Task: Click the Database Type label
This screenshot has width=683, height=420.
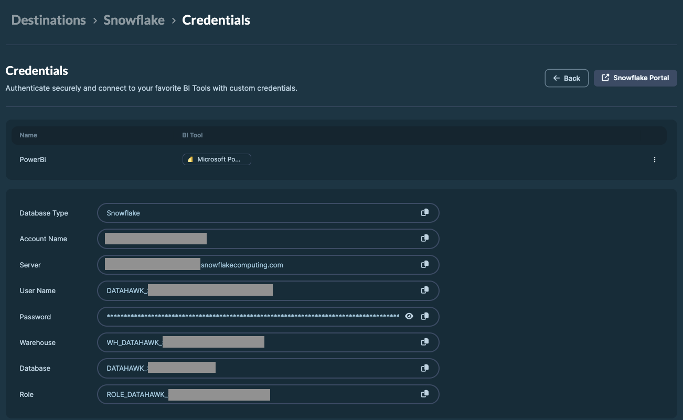Action: click(x=44, y=213)
